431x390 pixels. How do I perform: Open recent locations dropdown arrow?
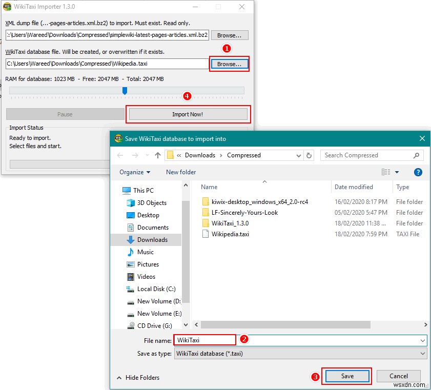point(147,155)
